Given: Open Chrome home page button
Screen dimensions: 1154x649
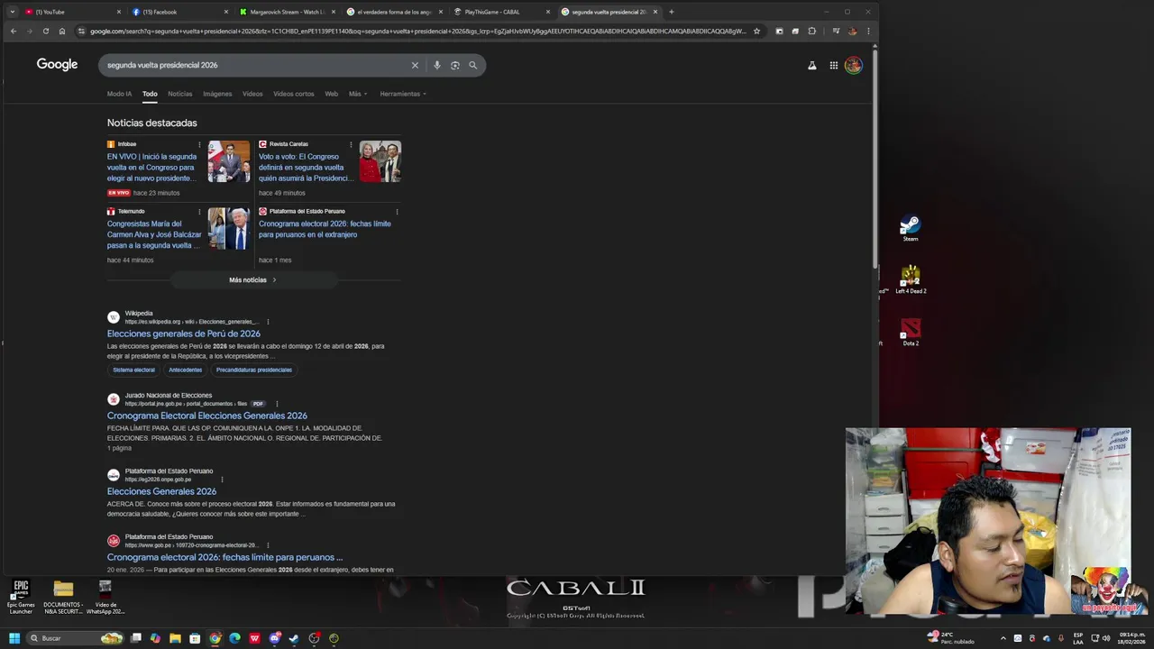Looking at the screenshot, I should [61, 31].
